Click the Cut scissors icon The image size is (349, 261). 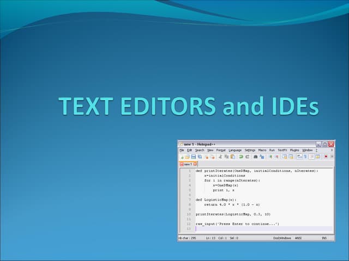(220, 157)
